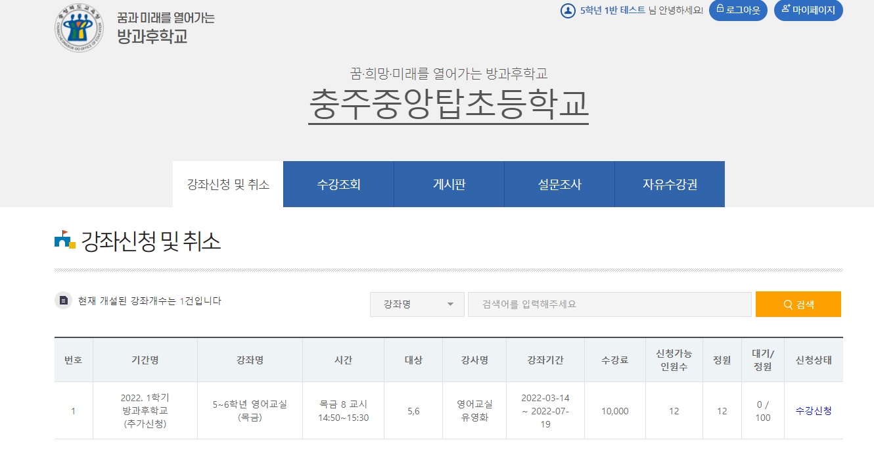Screen dimensions: 874x463
Task: Click the 5~6학년 영어교실 (목금) course name
Action: 250,410
